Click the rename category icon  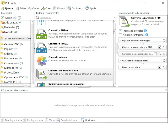(x=15, y=18)
